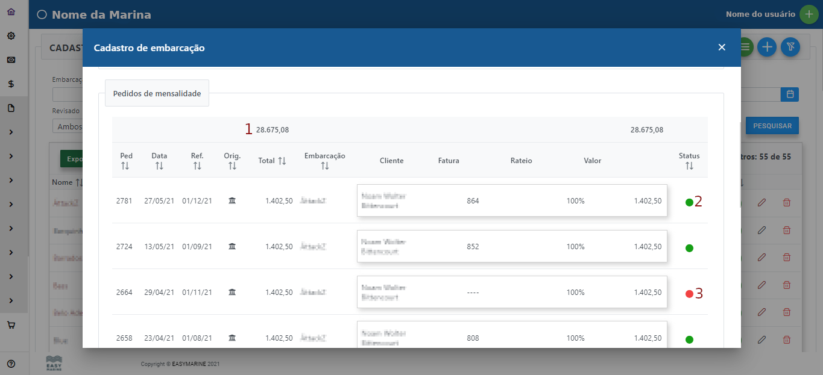Open settings via the gear icon

(11, 36)
